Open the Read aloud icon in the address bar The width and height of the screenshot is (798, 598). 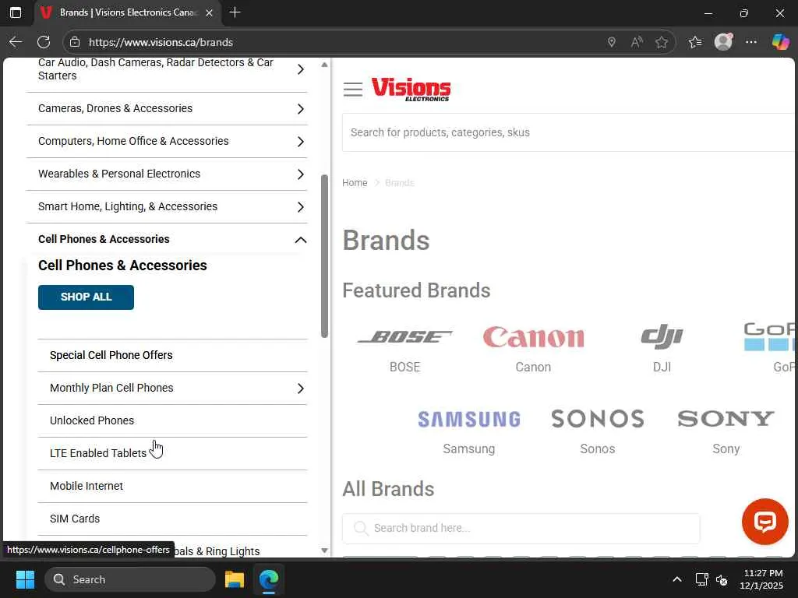tap(637, 42)
